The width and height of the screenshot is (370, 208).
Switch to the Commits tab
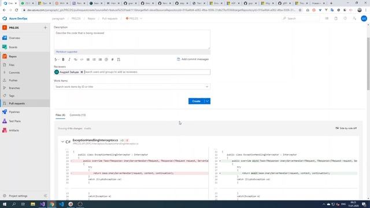[x=77, y=115]
